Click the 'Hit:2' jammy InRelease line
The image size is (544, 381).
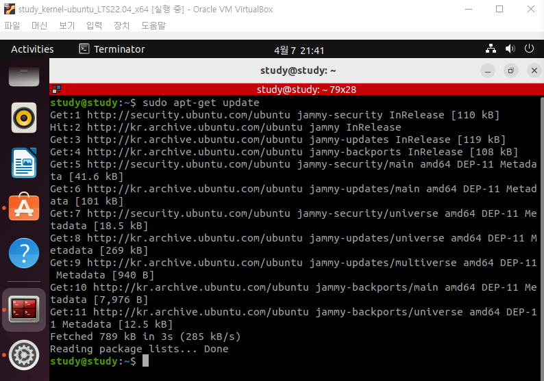[x=225, y=127]
